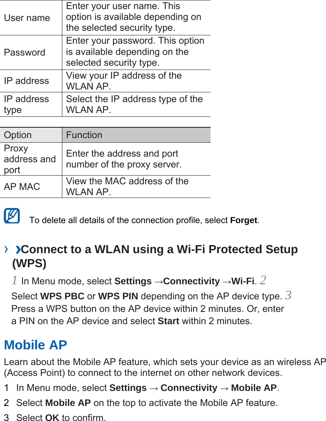Click the 'Mobile AP' blue section heading

(x=35, y=345)
